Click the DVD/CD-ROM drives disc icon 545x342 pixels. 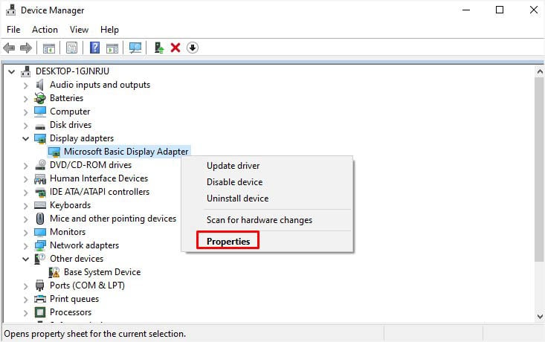pos(40,165)
